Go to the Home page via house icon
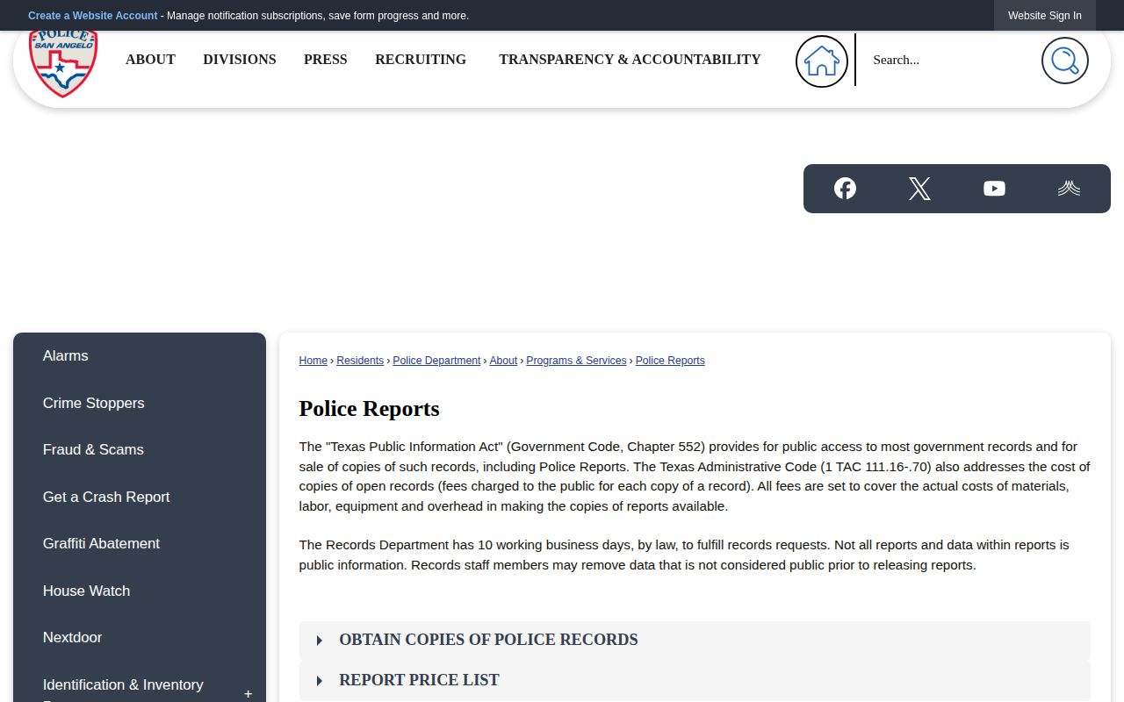The width and height of the screenshot is (1124, 702). [822, 61]
